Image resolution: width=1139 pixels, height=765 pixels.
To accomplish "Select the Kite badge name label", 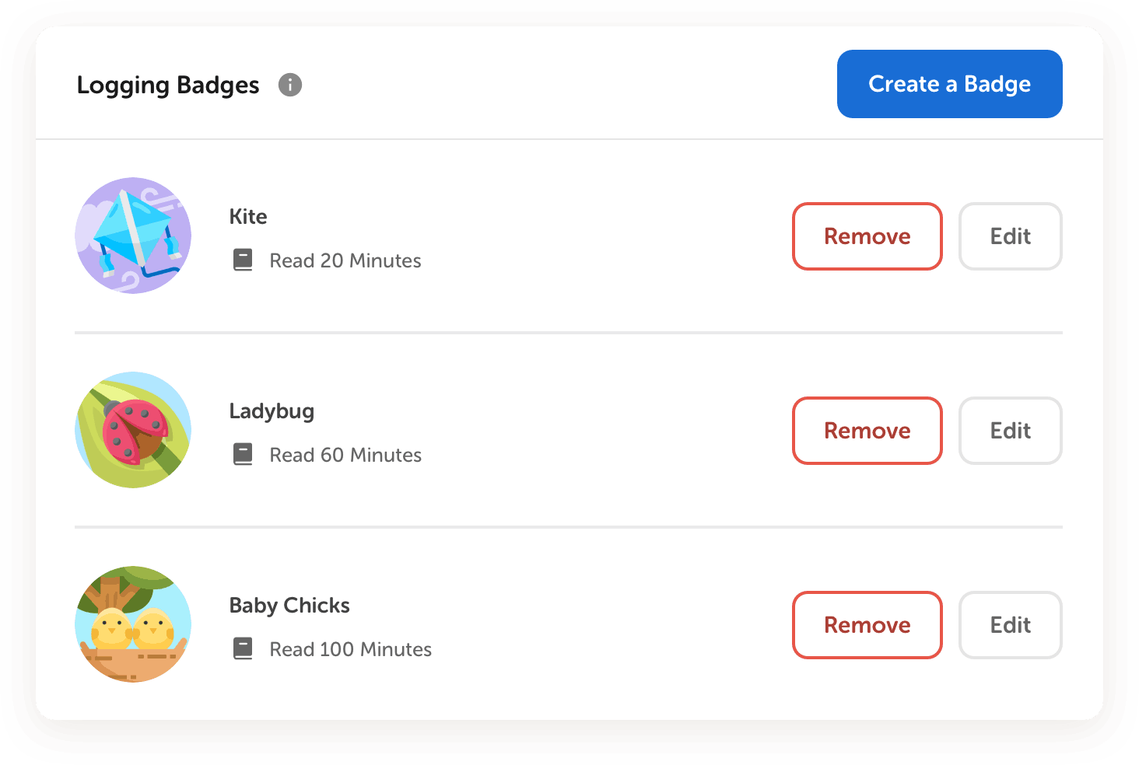I will [247, 216].
